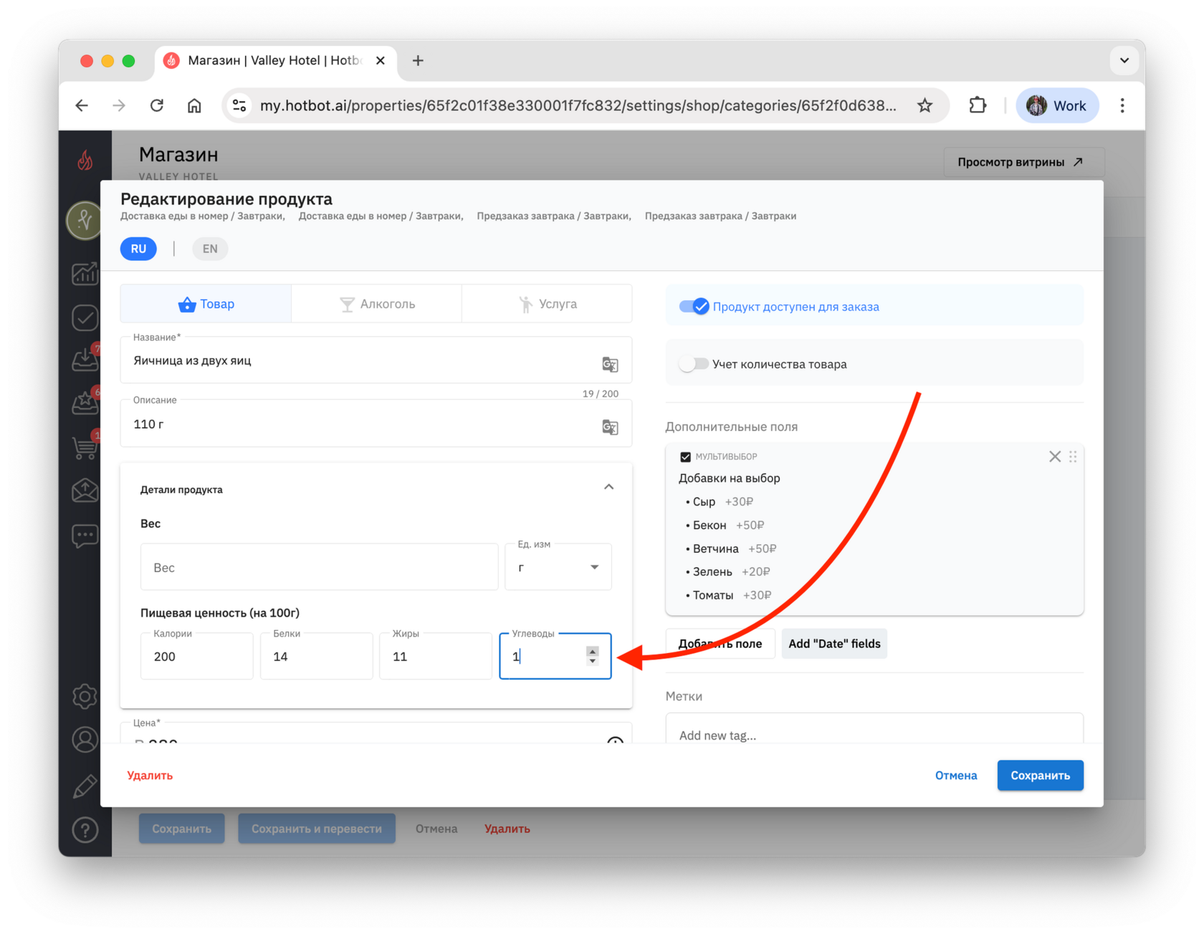Viewport: 1204px width, 934px height.
Task: Open the Ед. изм unit dropdown
Action: pos(558,567)
